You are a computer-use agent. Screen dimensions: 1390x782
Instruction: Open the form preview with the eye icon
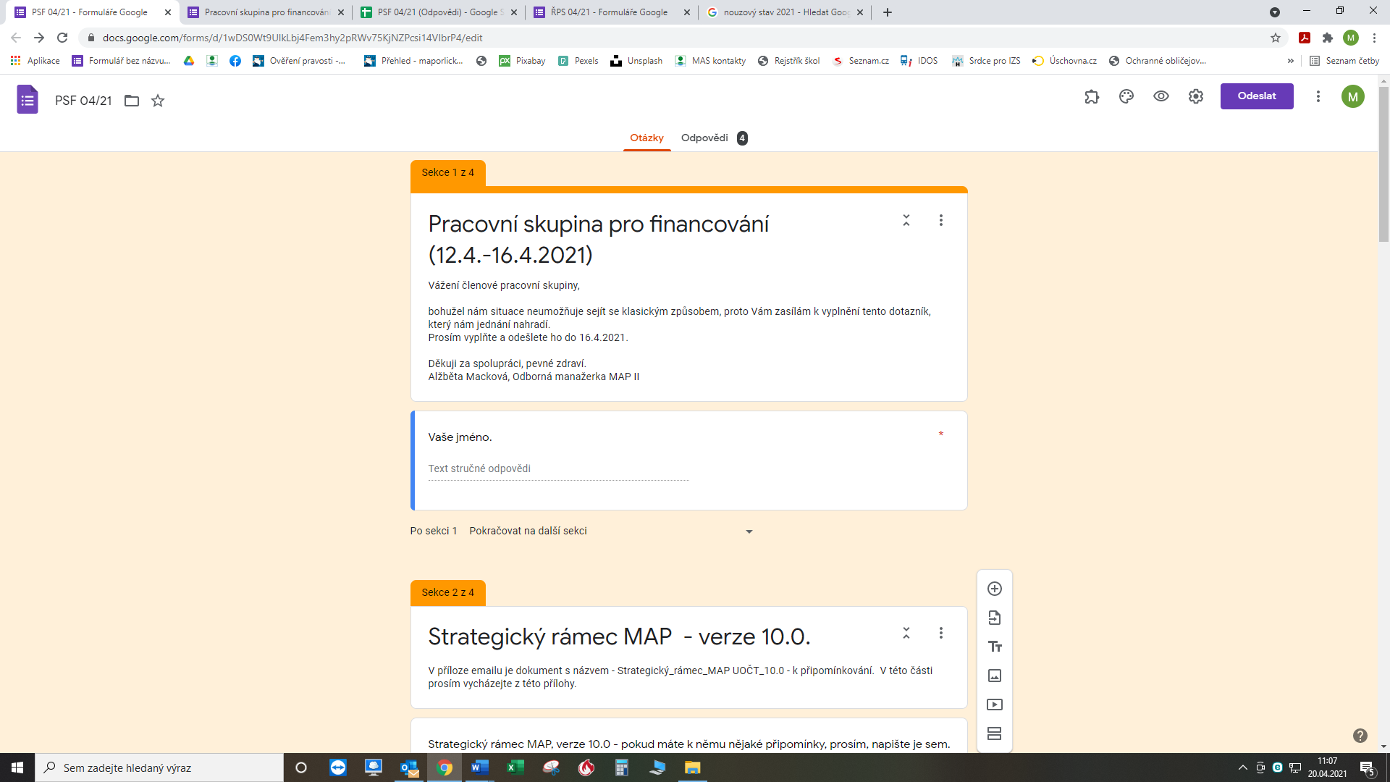click(1161, 96)
